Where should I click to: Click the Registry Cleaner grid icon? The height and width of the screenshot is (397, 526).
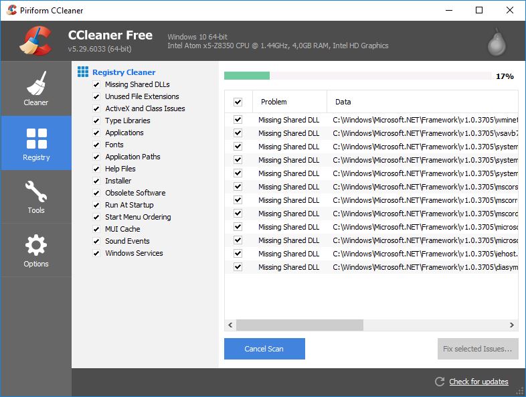pyautogui.click(x=83, y=72)
